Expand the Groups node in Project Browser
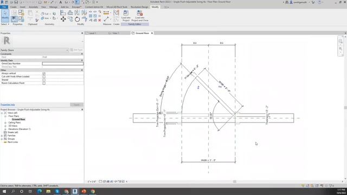The width and height of the screenshot is (347, 195). pyautogui.click(x=2, y=139)
